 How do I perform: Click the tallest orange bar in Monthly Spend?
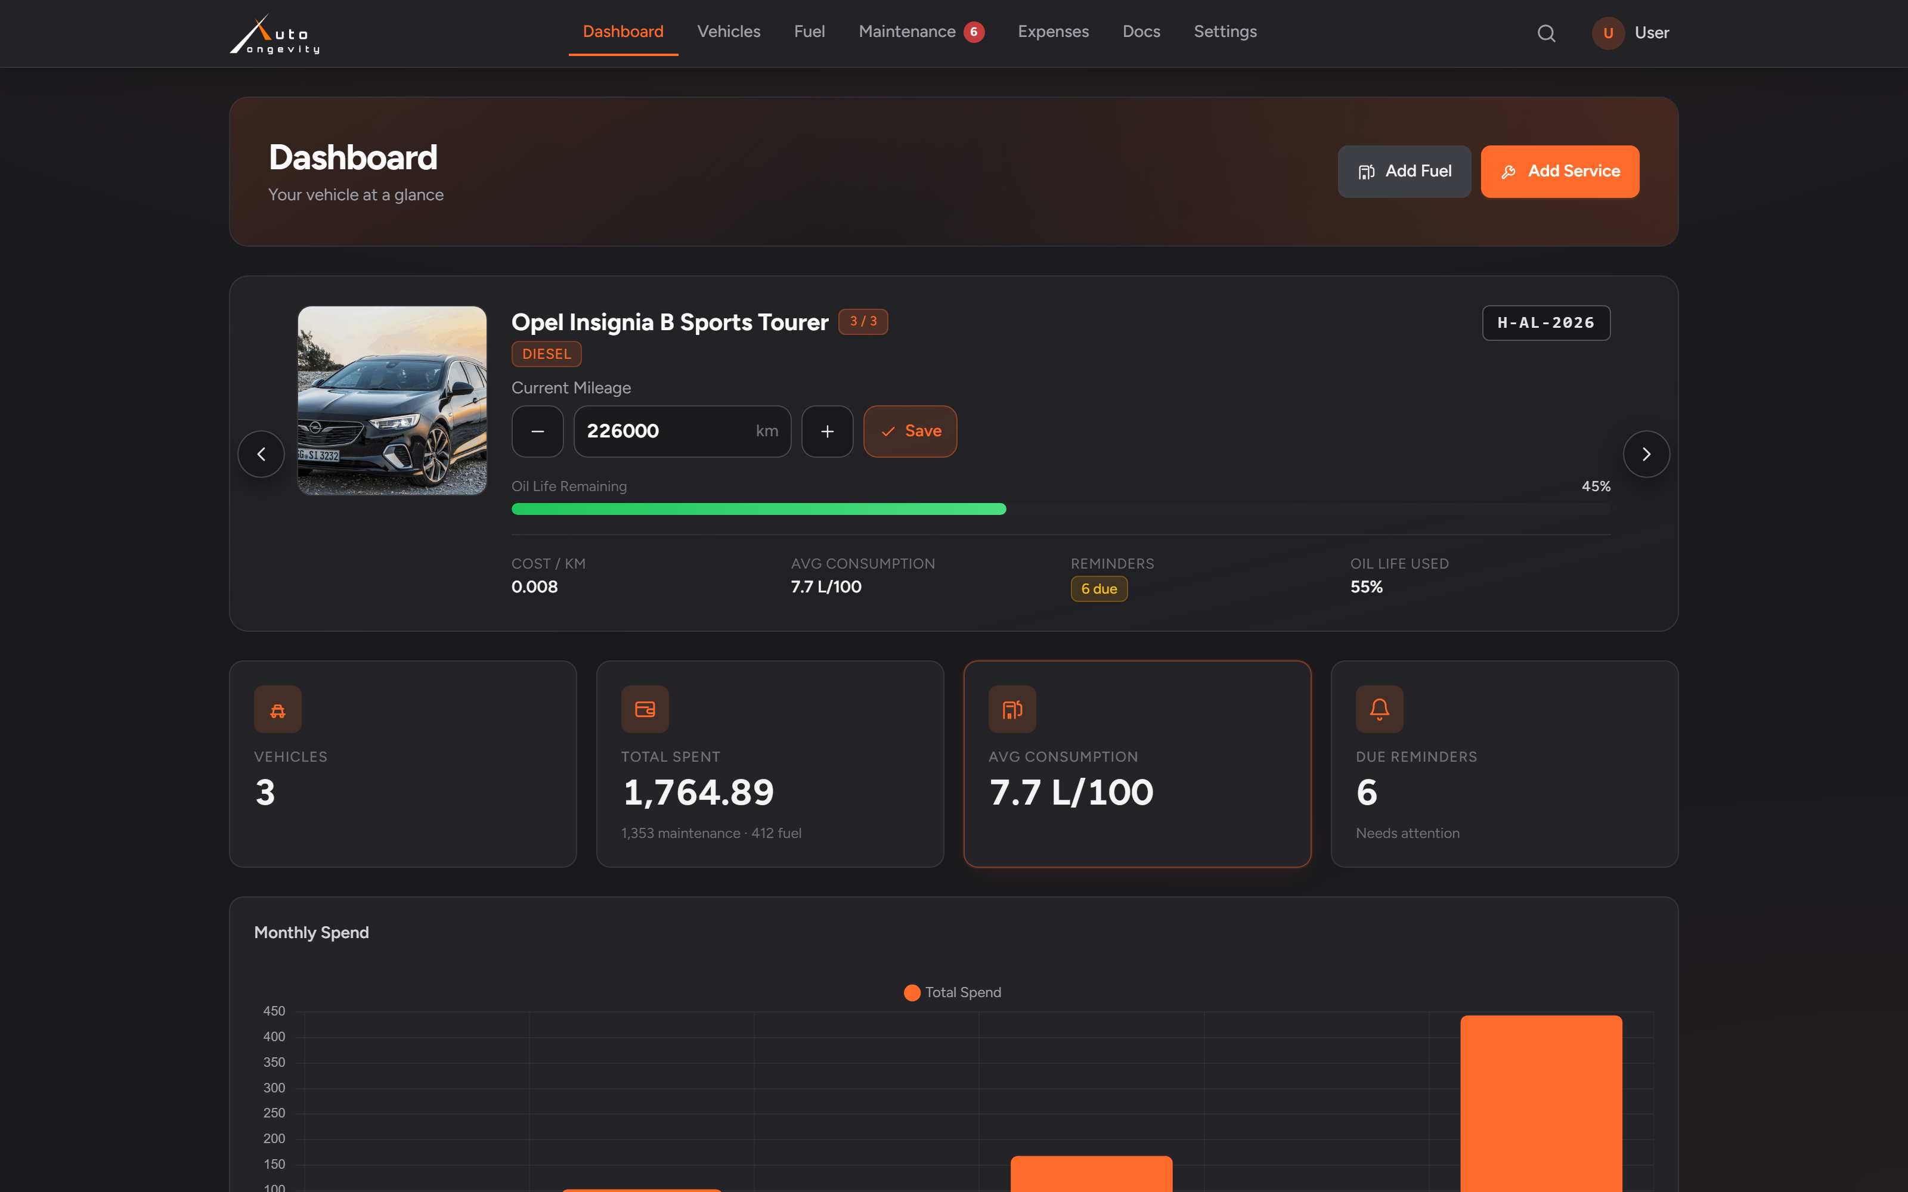click(x=1541, y=1103)
